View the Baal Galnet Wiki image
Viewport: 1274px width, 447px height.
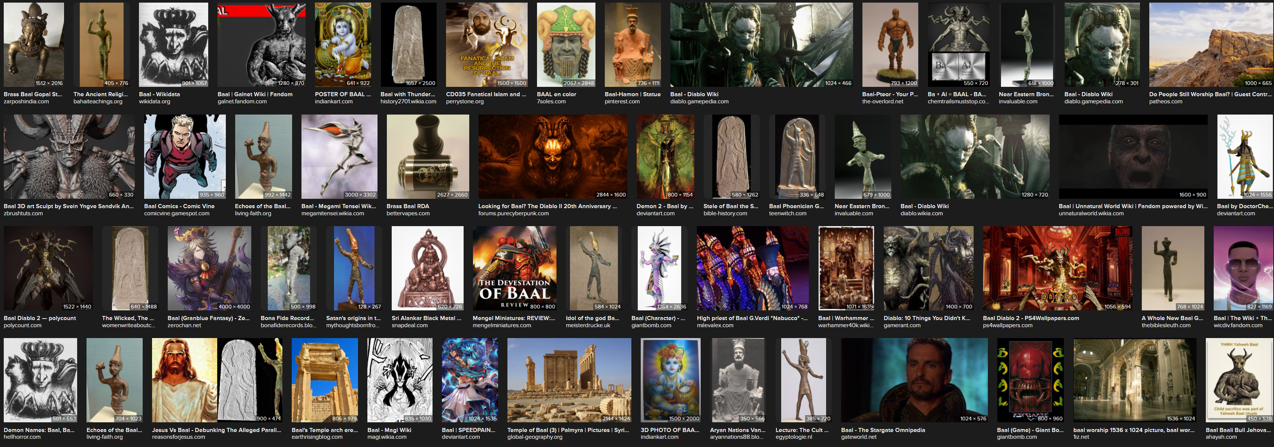(262, 45)
